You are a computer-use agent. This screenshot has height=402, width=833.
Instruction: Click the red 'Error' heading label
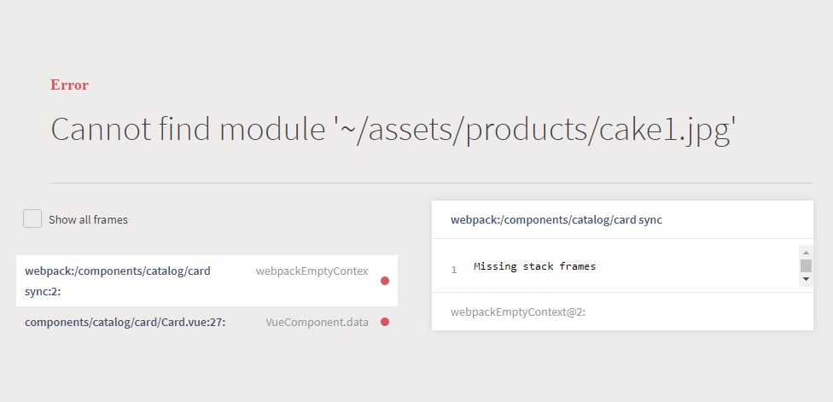pyautogui.click(x=70, y=85)
